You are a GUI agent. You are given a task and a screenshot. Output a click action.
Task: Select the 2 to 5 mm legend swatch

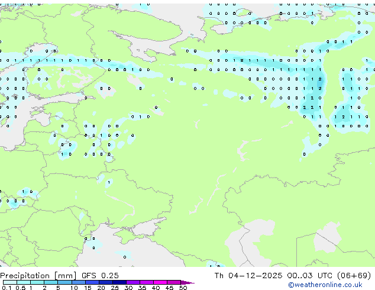point(51,282)
